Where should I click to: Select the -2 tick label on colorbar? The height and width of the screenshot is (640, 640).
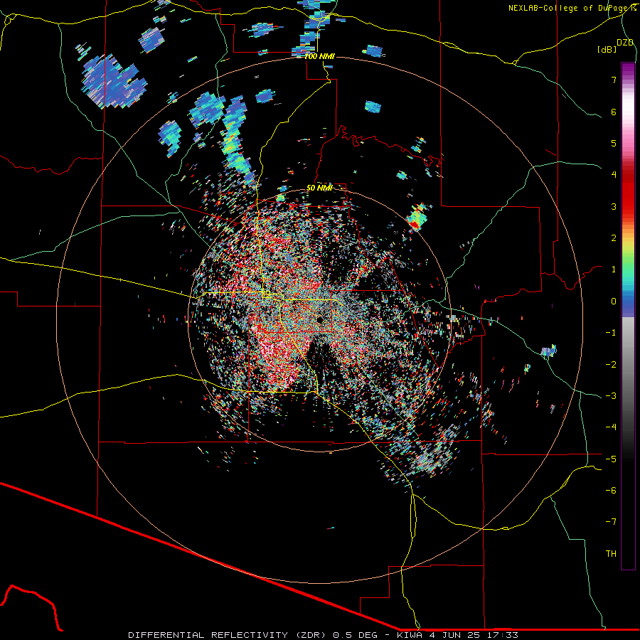point(611,365)
